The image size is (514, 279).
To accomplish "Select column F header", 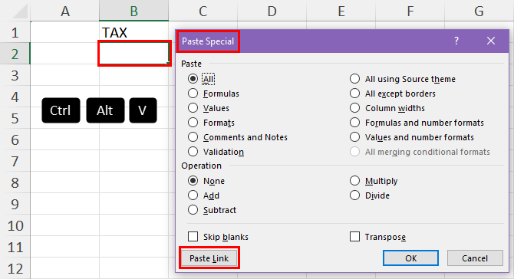I will [x=410, y=11].
